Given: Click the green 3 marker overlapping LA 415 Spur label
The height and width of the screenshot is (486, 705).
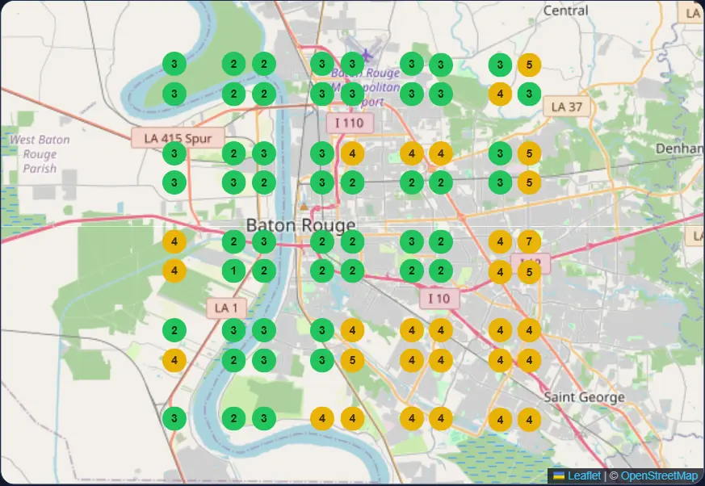Looking at the screenshot, I should coord(174,153).
